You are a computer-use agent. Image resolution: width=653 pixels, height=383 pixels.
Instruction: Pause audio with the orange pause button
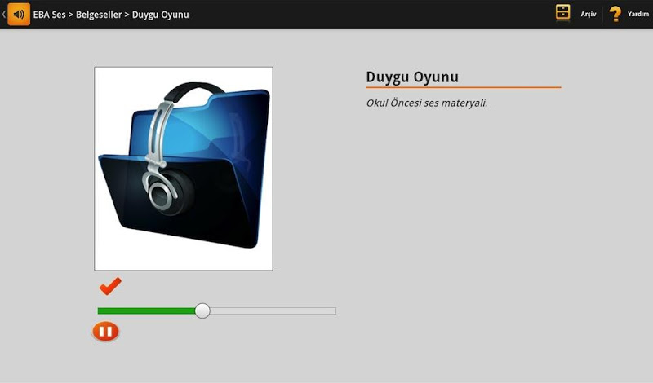[x=105, y=332]
